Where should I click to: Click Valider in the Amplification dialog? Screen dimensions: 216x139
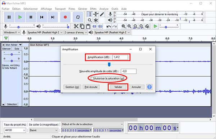[x=118, y=87]
